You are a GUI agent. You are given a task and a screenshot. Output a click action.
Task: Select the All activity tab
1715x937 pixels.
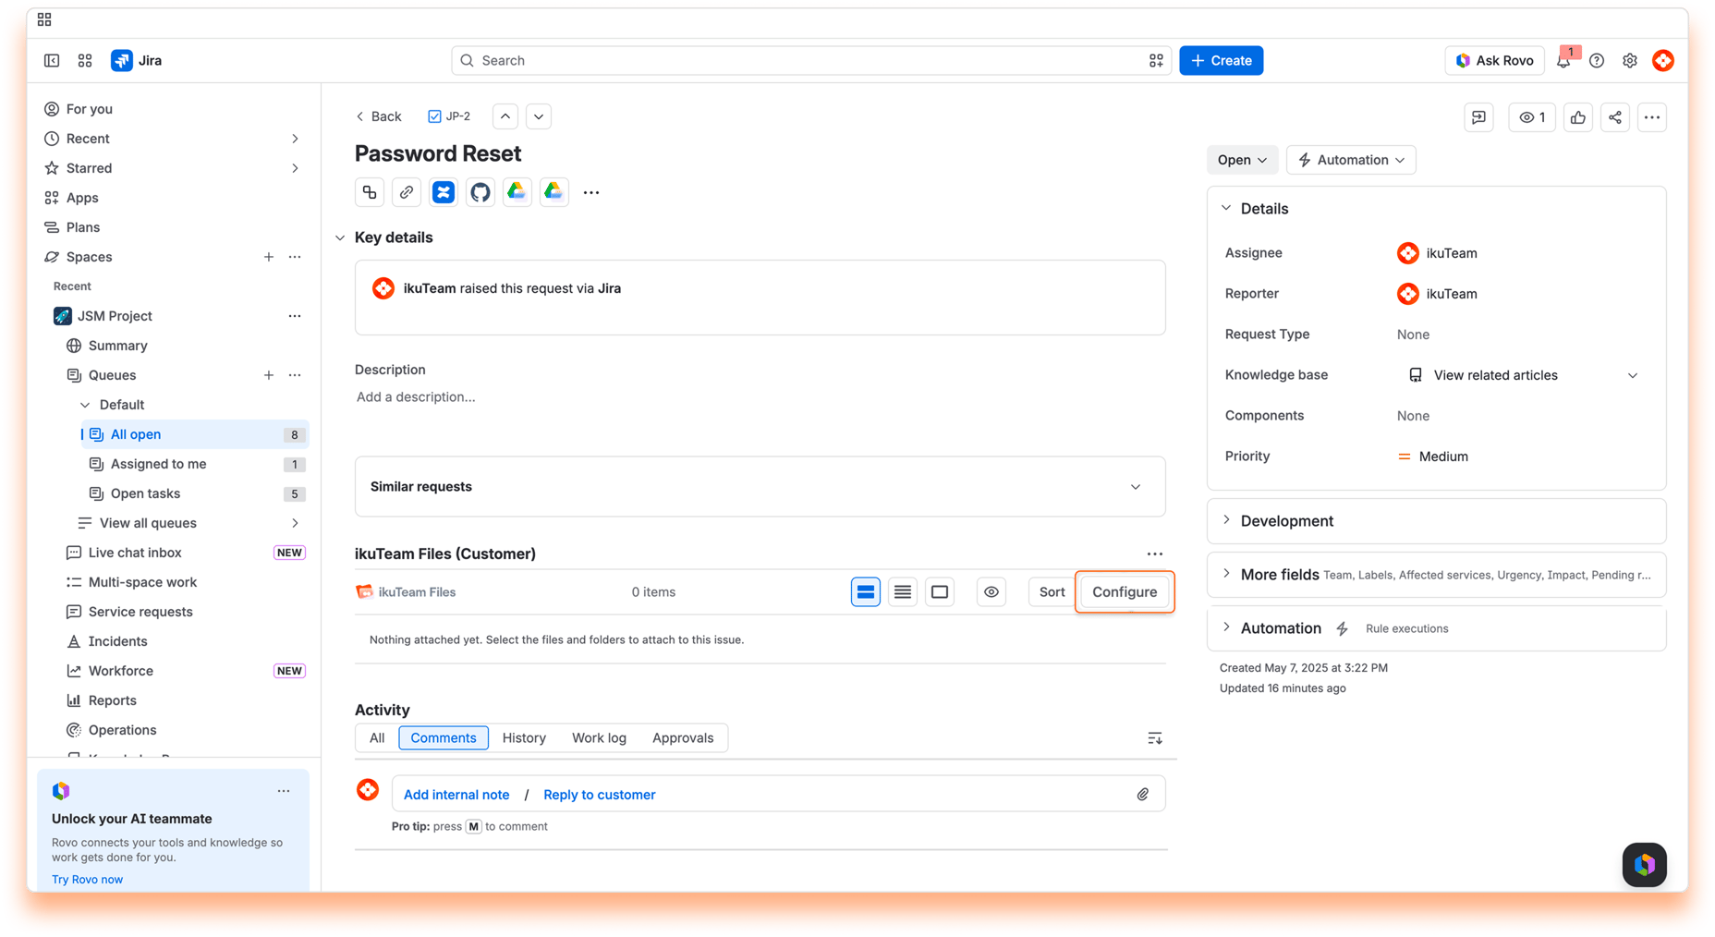[x=377, y=738]
